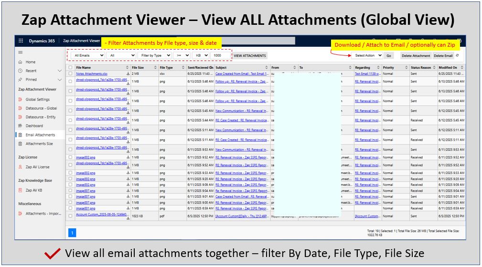Click the VIEW ATTACHMENTS button
This screenshot has width=482, height=267.
250,56
